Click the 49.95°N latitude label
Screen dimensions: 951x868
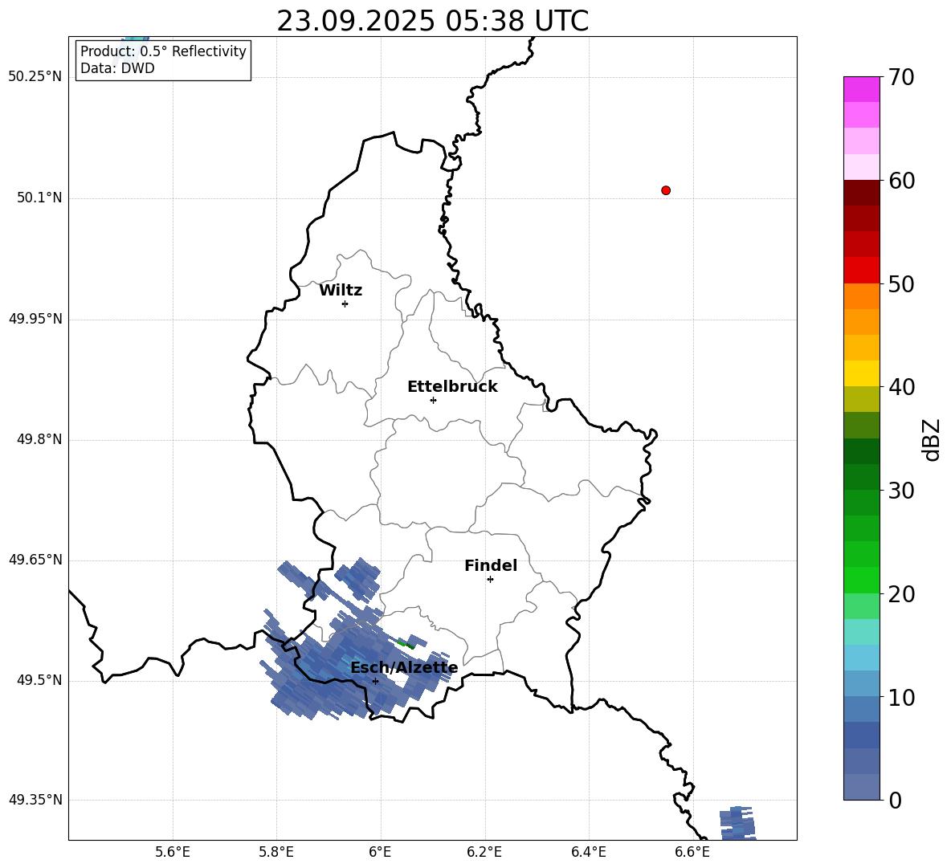(x=35, y=319)
